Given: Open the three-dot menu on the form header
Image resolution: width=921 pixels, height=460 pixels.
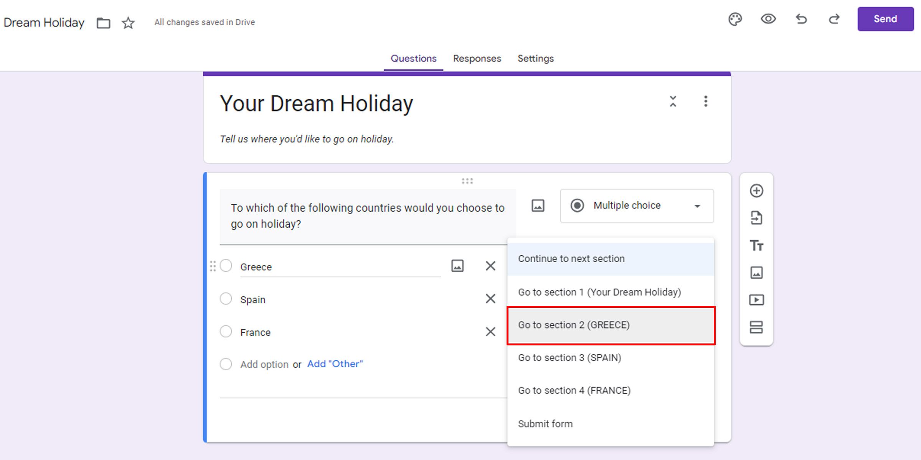Looking at the screenshot, I should pyautogui.click(x=705, y=102).
